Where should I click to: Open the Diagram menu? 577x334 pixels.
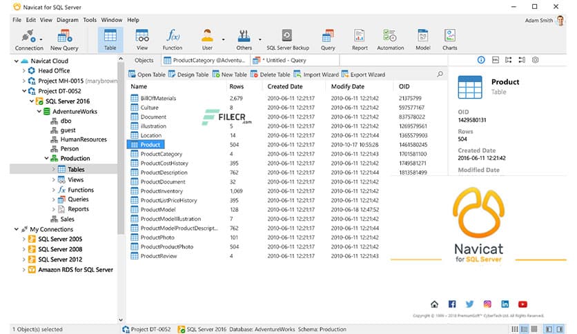(68, 20)
